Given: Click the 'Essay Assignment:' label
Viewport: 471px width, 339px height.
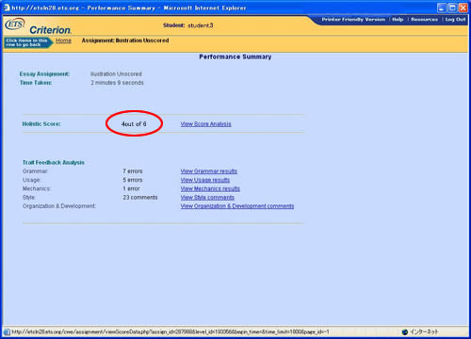Looking at the screenshot, I should coord(44,73).
